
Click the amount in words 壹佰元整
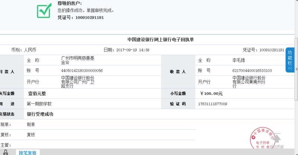pos(37,94)
